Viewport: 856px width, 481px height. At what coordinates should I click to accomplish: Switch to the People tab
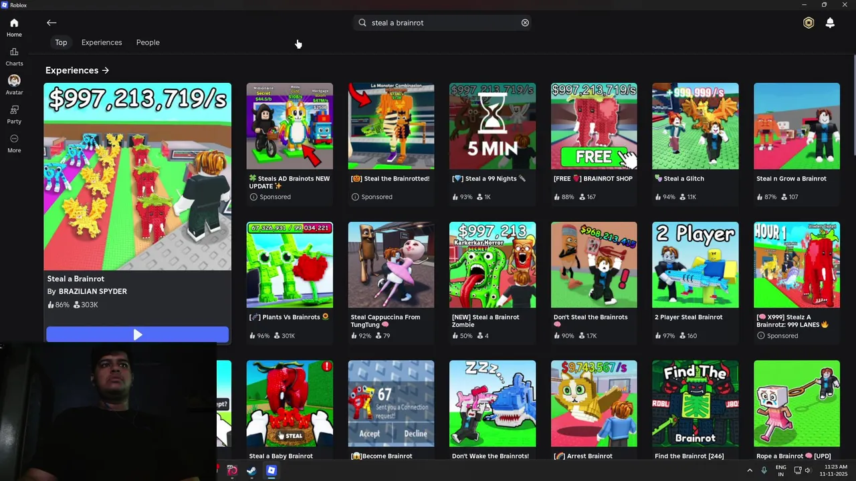click(x=148, y=43)
